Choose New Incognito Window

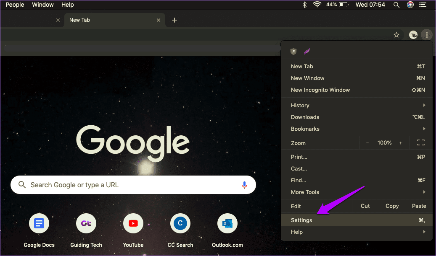click(357, 90)
